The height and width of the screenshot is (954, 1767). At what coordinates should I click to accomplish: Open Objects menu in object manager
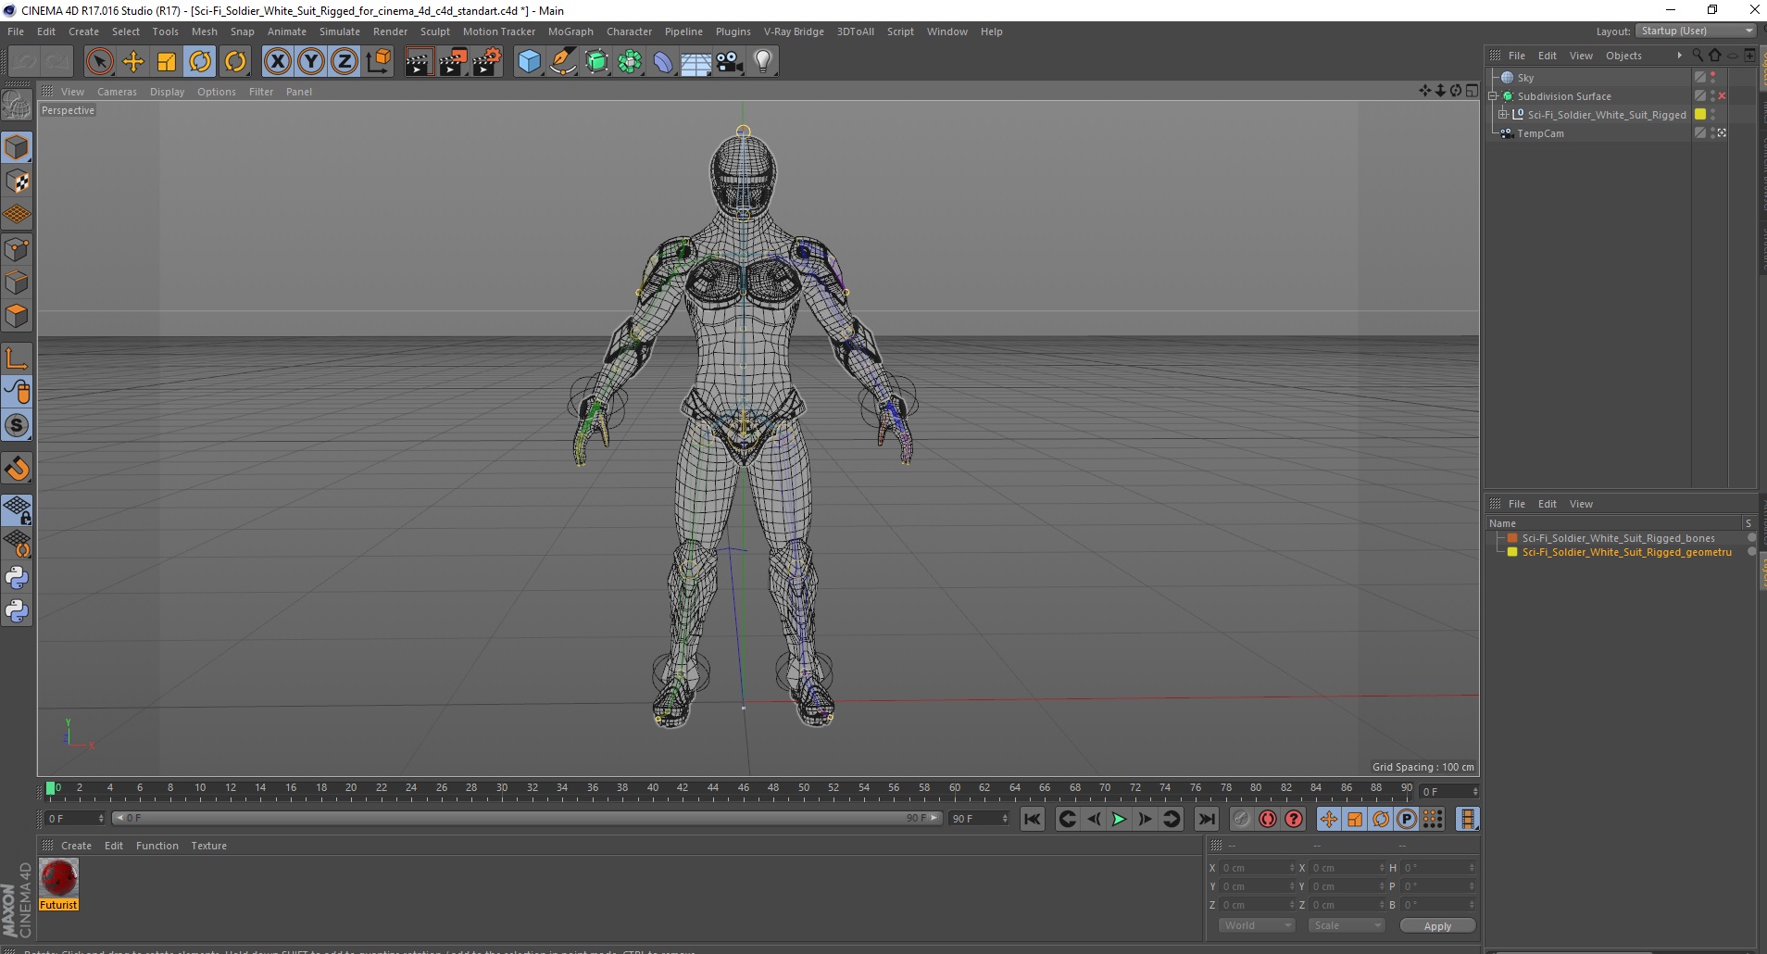pyautogui.click(x=1623, y=56)
